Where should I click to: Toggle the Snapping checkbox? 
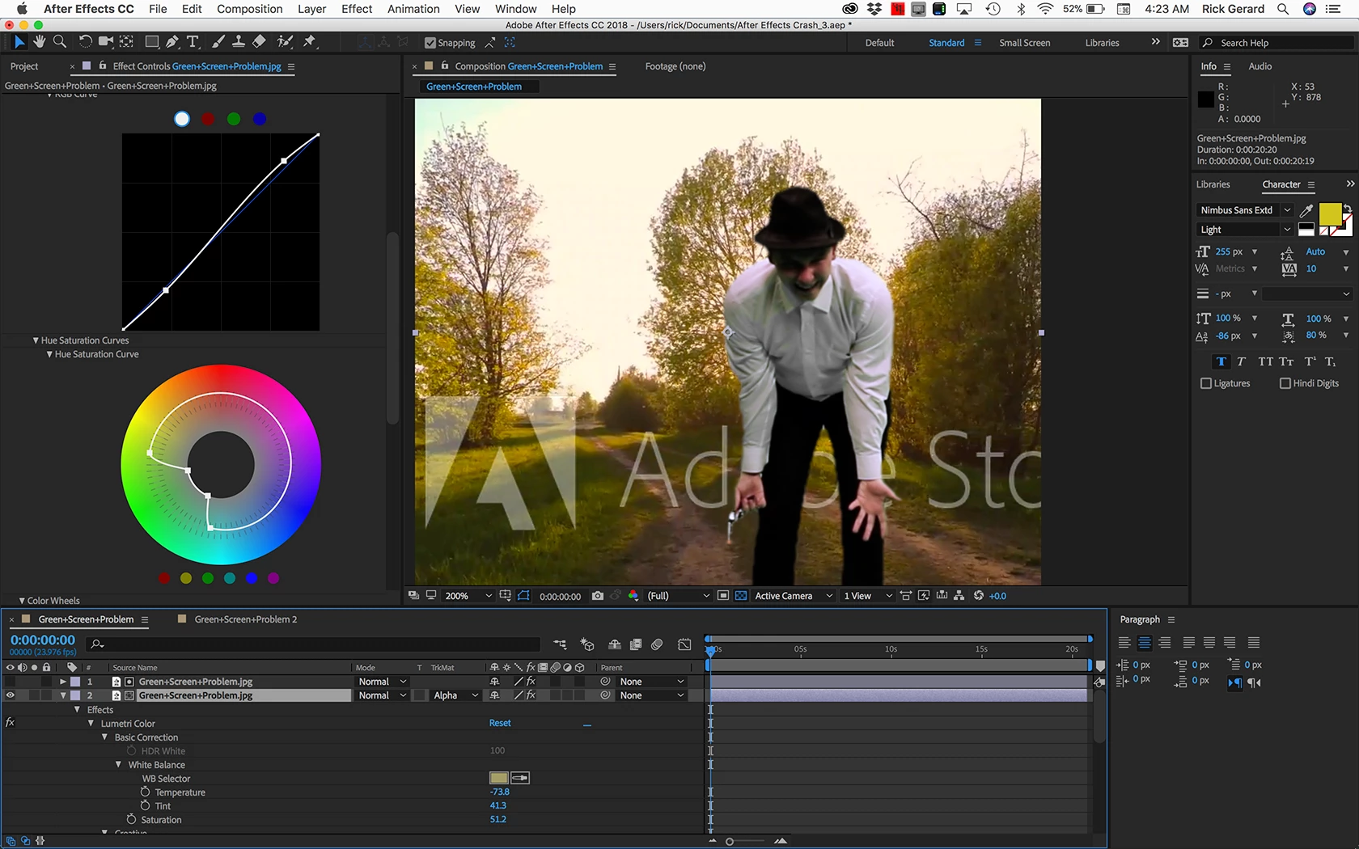pos(430,43)
